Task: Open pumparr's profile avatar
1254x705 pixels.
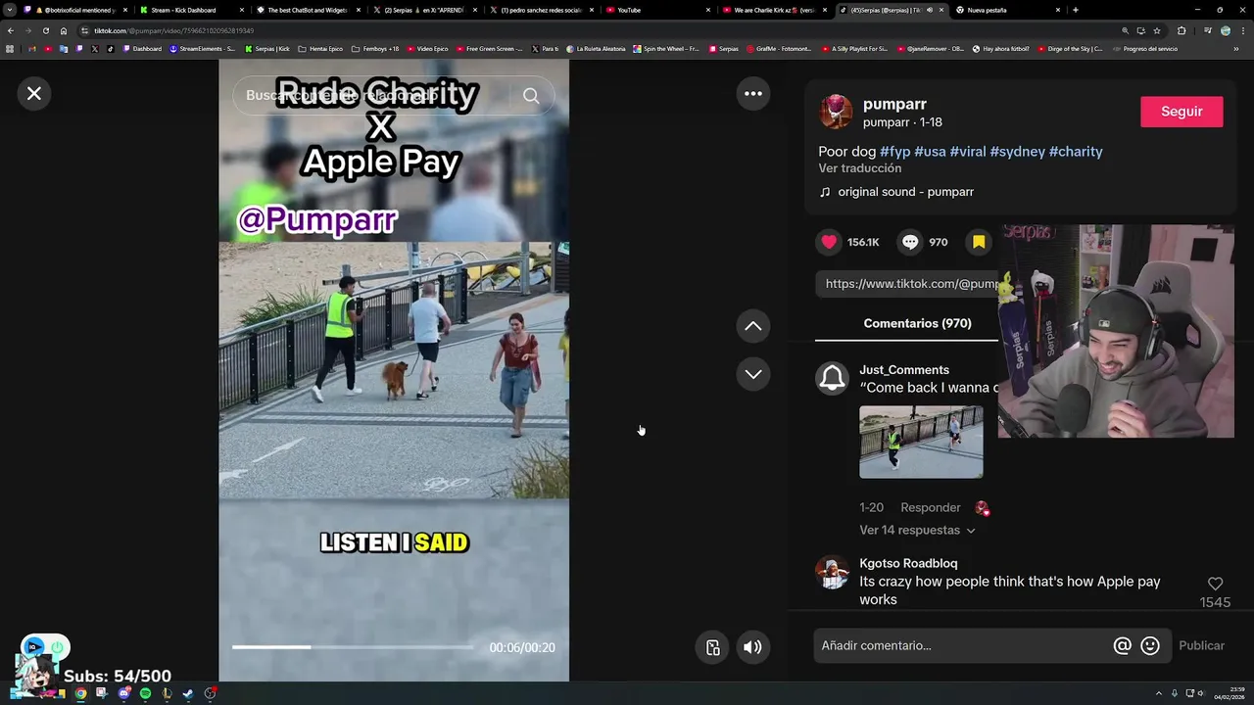Action: (836, 112)
